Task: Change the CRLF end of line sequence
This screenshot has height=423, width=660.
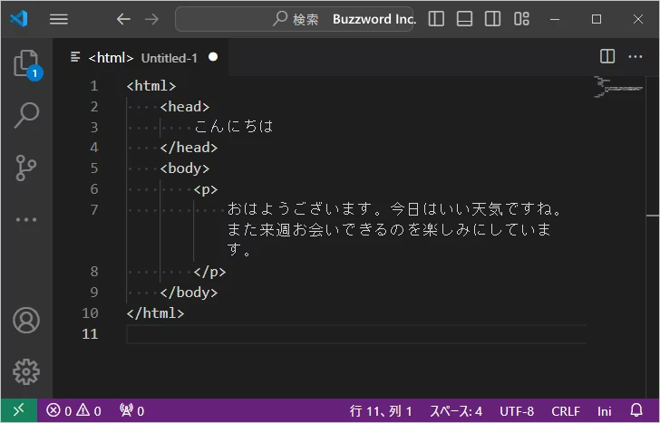Action: pos(566,411)
